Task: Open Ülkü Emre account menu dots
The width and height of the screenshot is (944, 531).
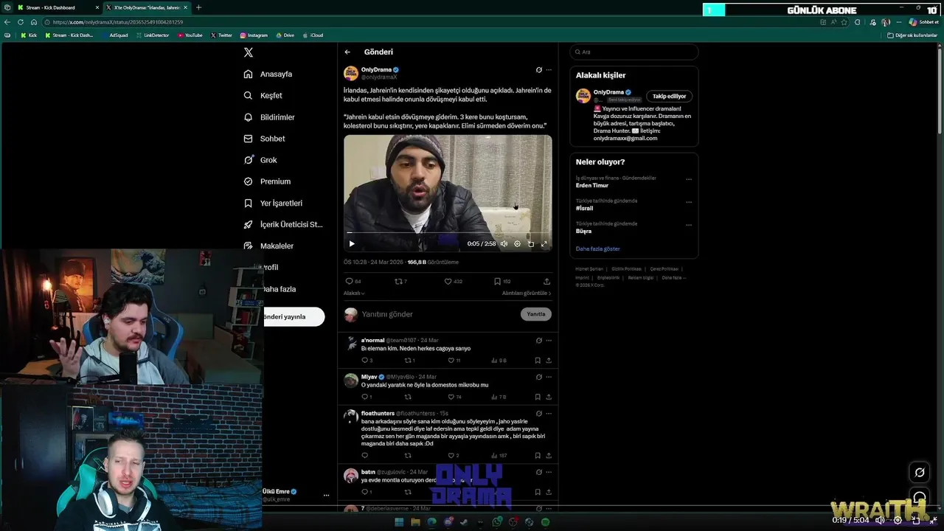Action: [326, 496]
